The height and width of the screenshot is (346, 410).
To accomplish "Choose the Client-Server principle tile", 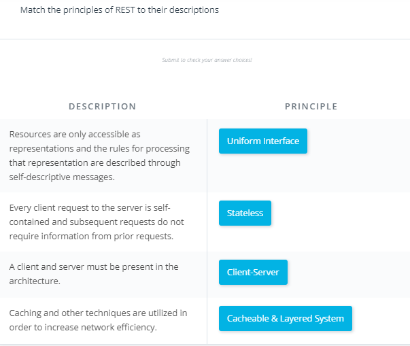I will coord(253,272).
